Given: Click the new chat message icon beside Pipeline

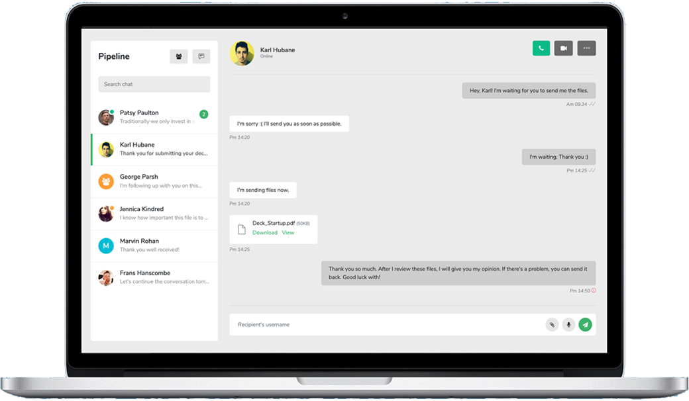Looking at the screenshot, I should (201, 56).
